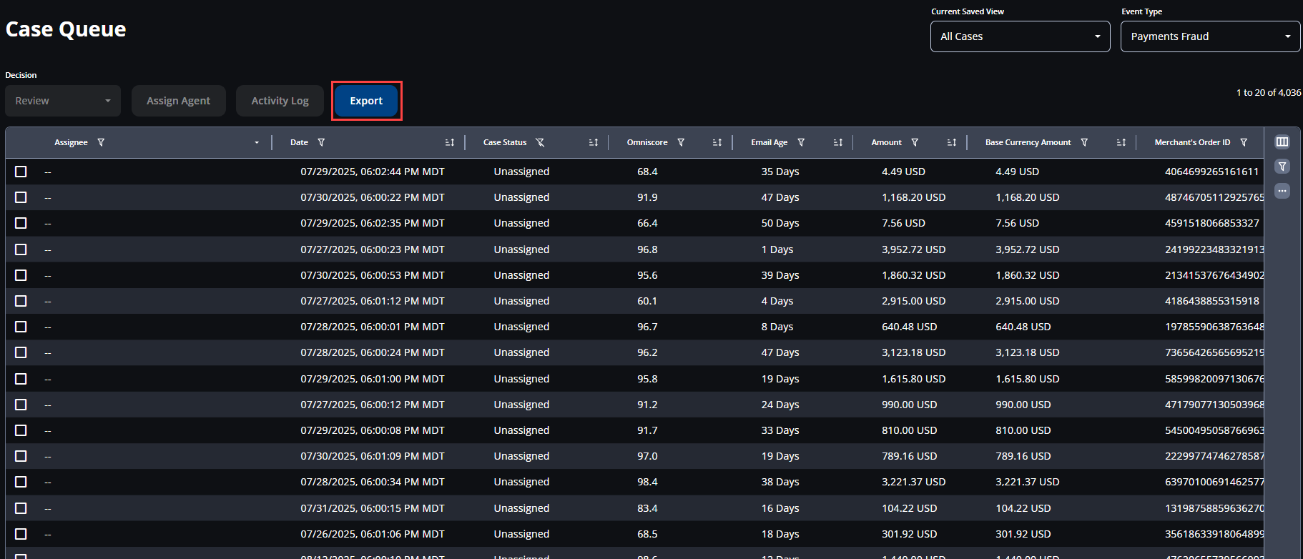Click the Date column header label
This screenshot has height=559, width=1303.
(299, 142)
